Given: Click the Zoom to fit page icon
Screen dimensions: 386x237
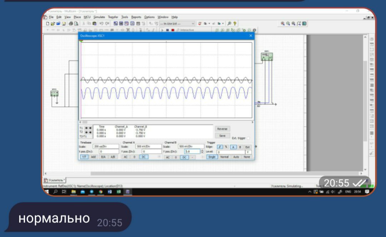Looking at the screenshot, I should [x=299, y=24].
